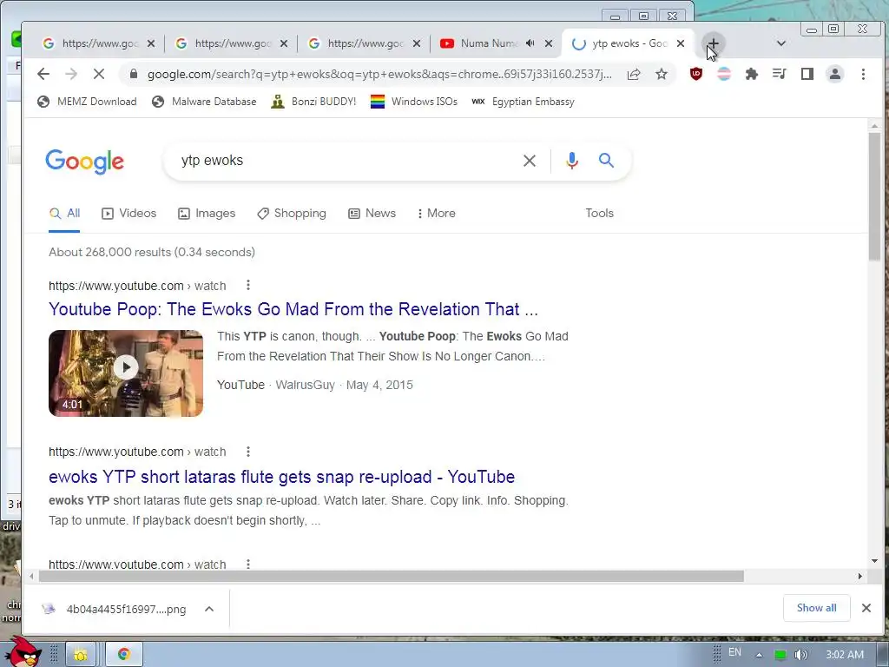Open the Malware Database bookmark
Screen dimensions: 889x667
point(204,102)
